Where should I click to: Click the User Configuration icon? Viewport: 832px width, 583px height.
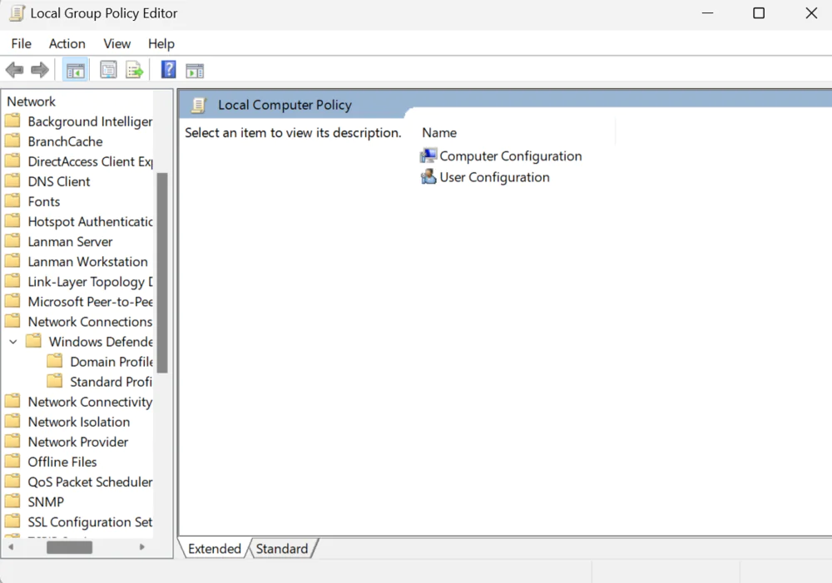428,176
